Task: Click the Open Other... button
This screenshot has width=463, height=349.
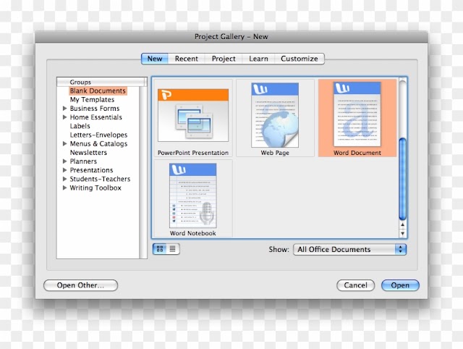Action: coord(80,285)
